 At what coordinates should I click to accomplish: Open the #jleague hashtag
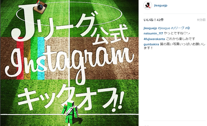[x=164, y=28]
